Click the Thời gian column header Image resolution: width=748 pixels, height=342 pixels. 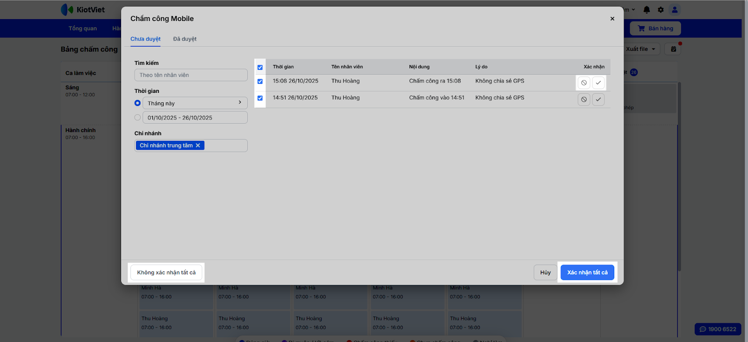[x=283, y=67]
